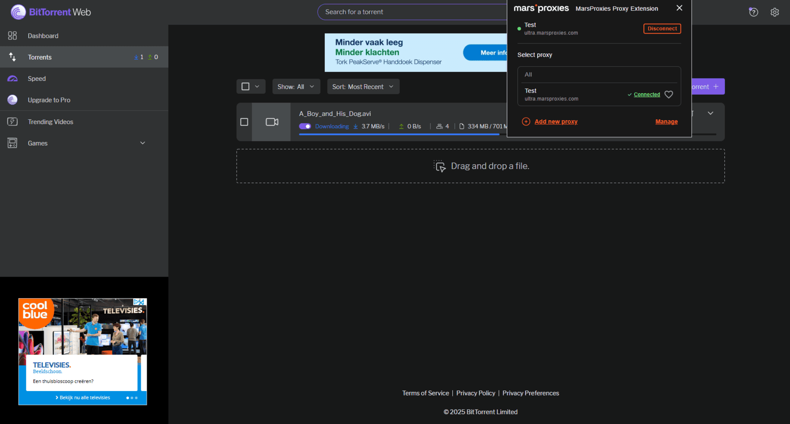The image size is (790, 424).
Task: Click the Add new proxy plus icon
Action: tap(526, 121)
